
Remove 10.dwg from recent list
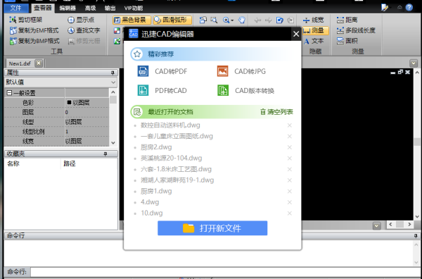290,213
